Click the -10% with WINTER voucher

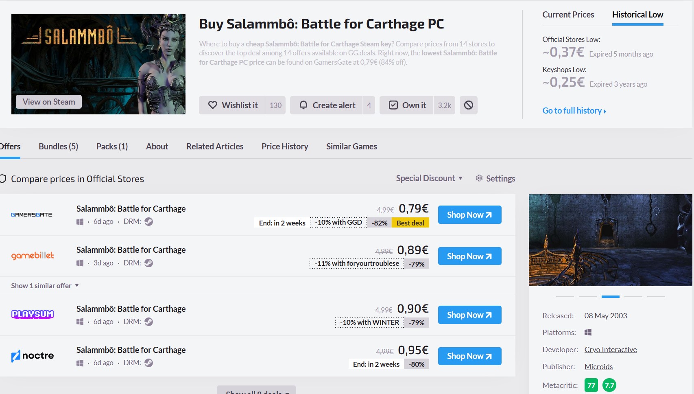(x=370, y=322)
